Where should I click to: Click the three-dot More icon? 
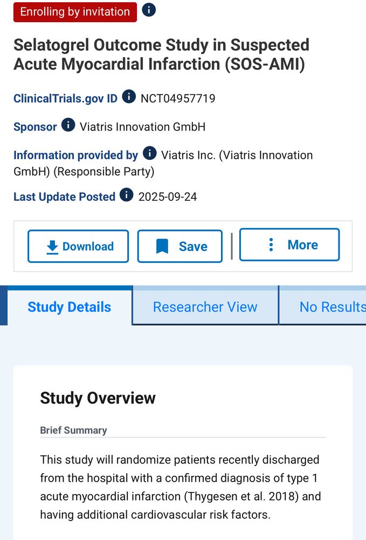pyautogui.click(x=271, y=245)
